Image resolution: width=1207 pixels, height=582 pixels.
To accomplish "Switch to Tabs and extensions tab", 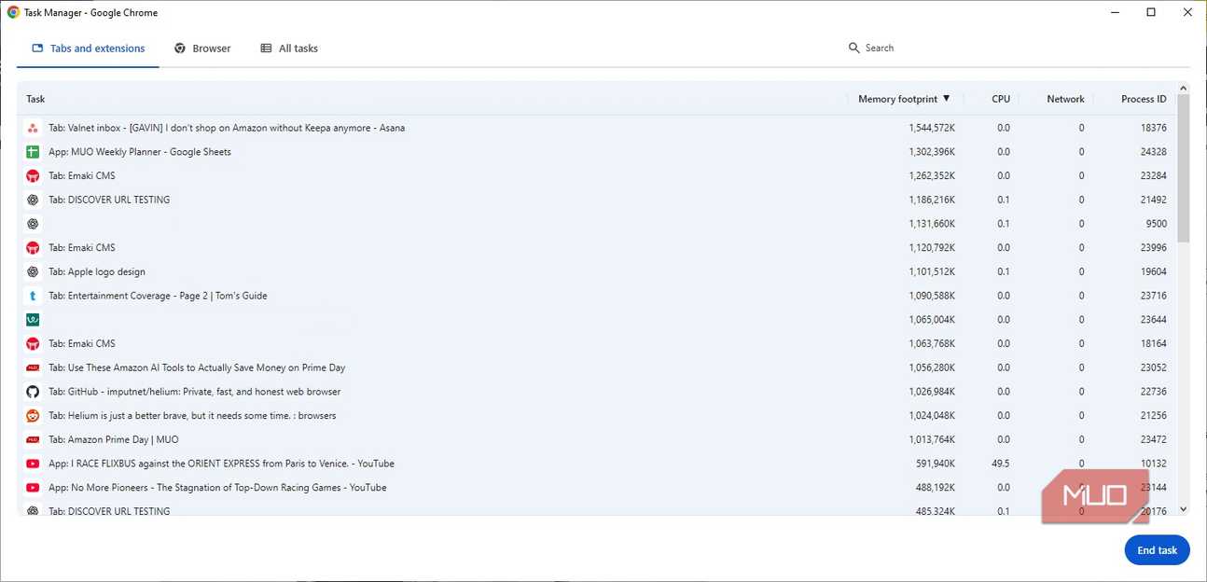I will coord(88,48).
